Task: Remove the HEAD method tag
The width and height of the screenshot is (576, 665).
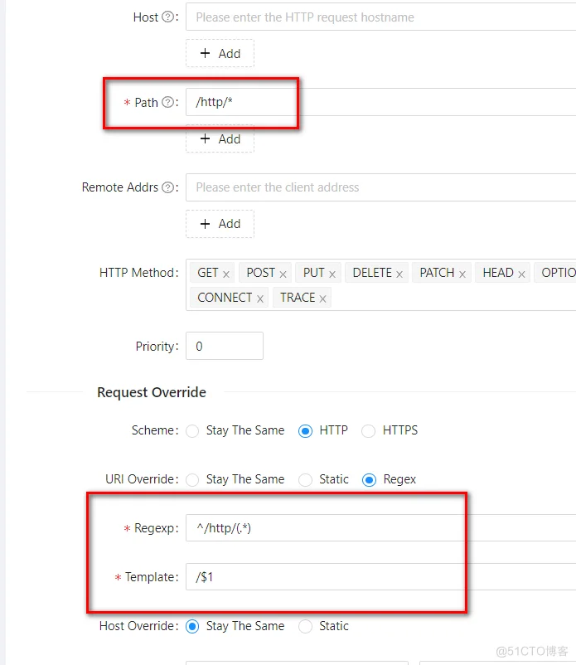Action: 522,274
